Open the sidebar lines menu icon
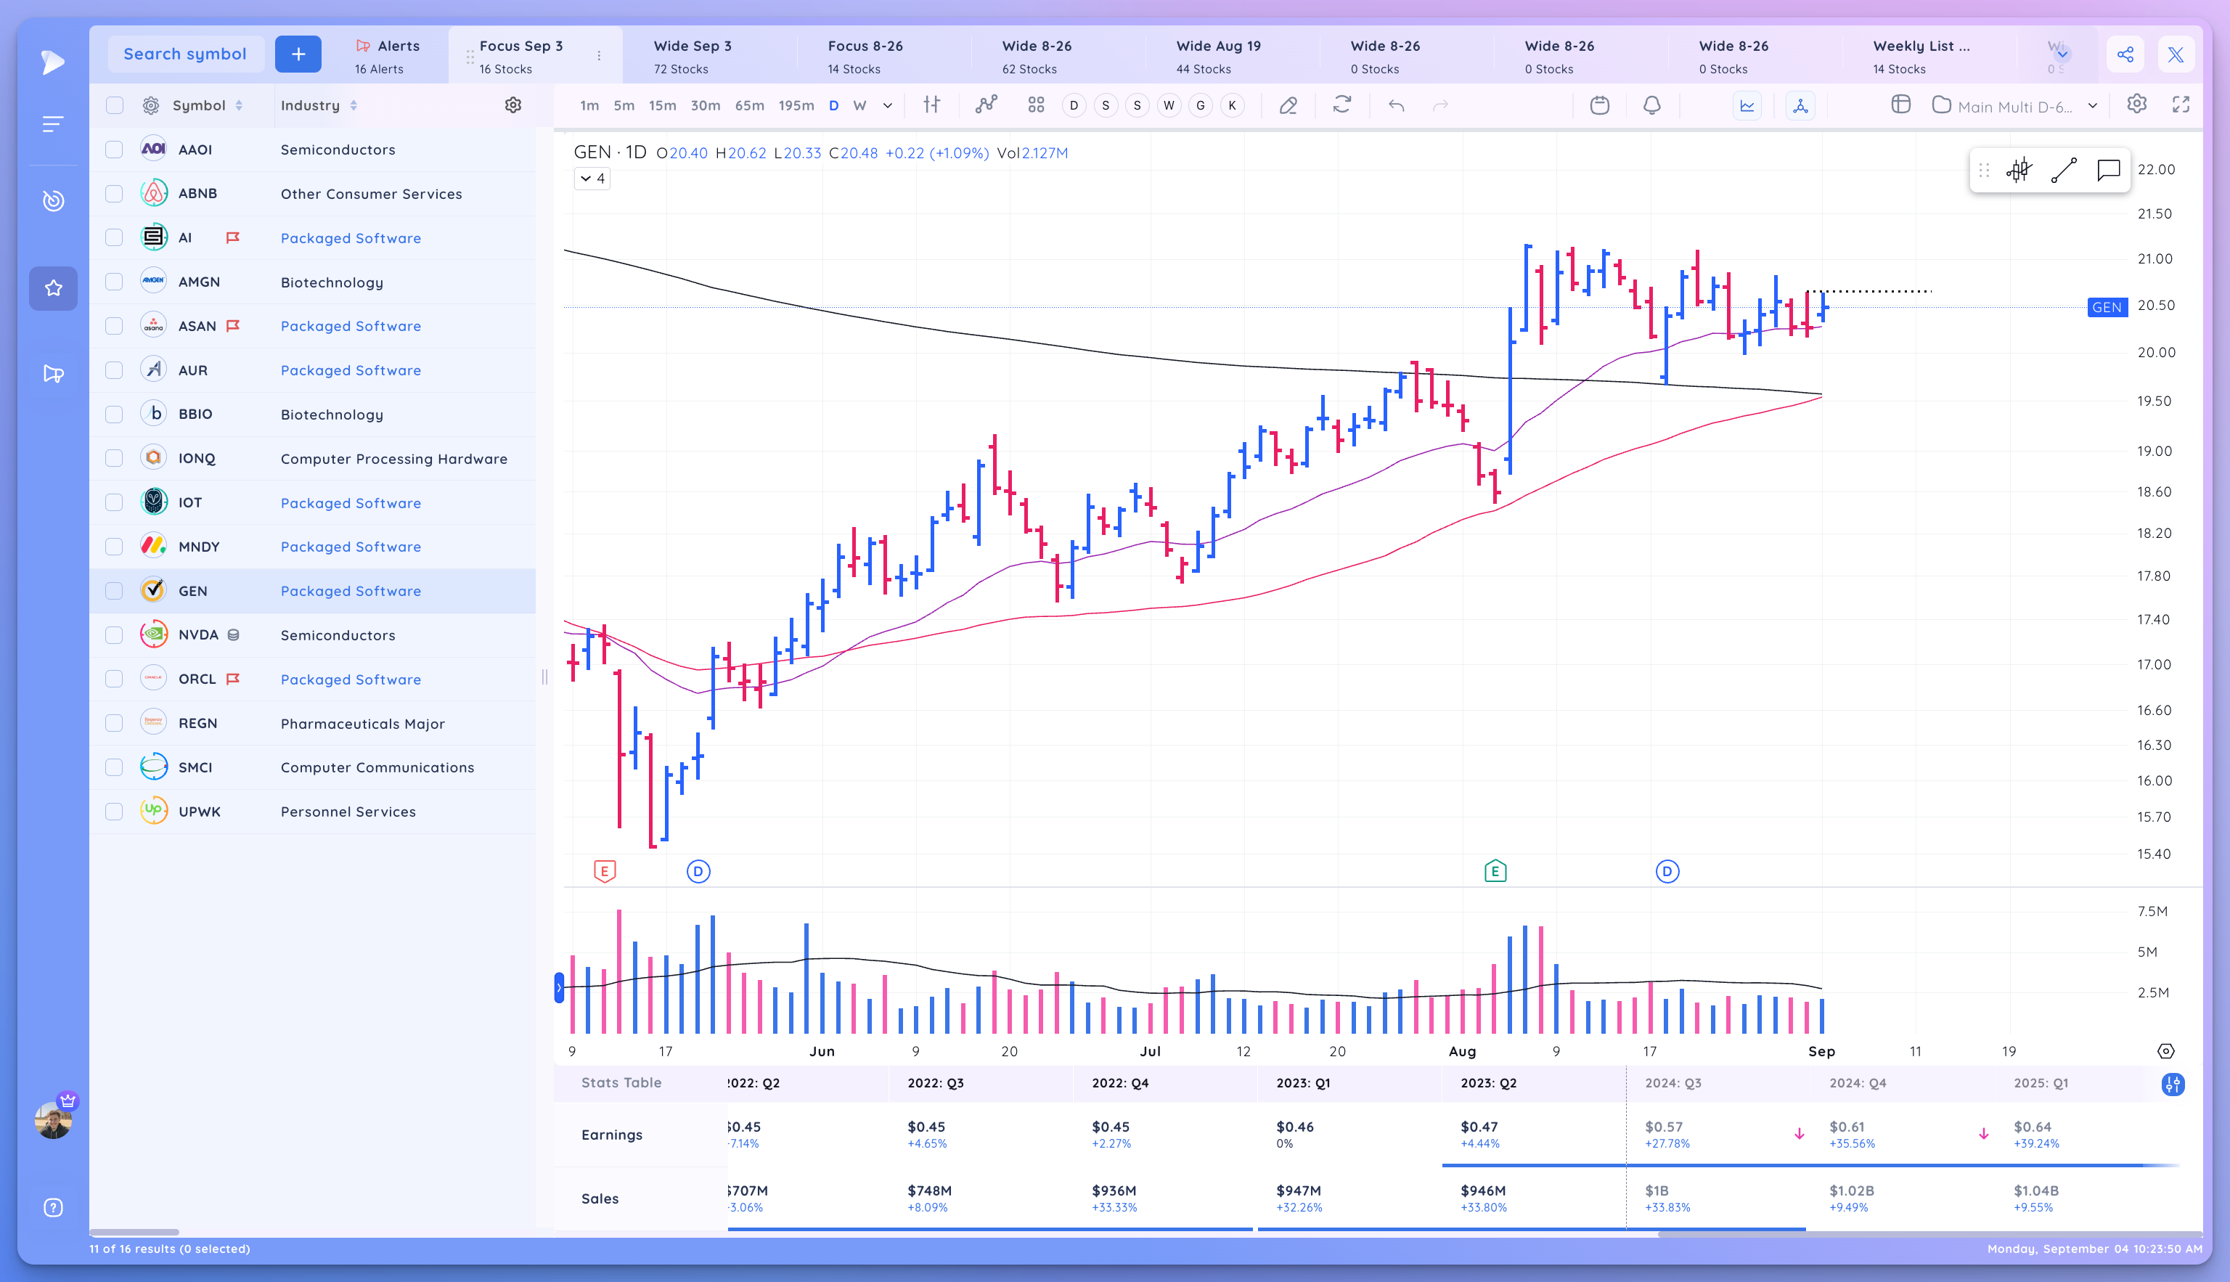Screen dimensions: 2230x1282 click(53, 124)
